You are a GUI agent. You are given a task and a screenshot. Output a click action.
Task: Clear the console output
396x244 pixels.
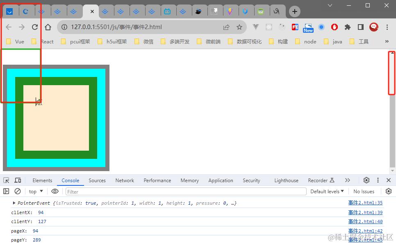(x=18, y=191)
